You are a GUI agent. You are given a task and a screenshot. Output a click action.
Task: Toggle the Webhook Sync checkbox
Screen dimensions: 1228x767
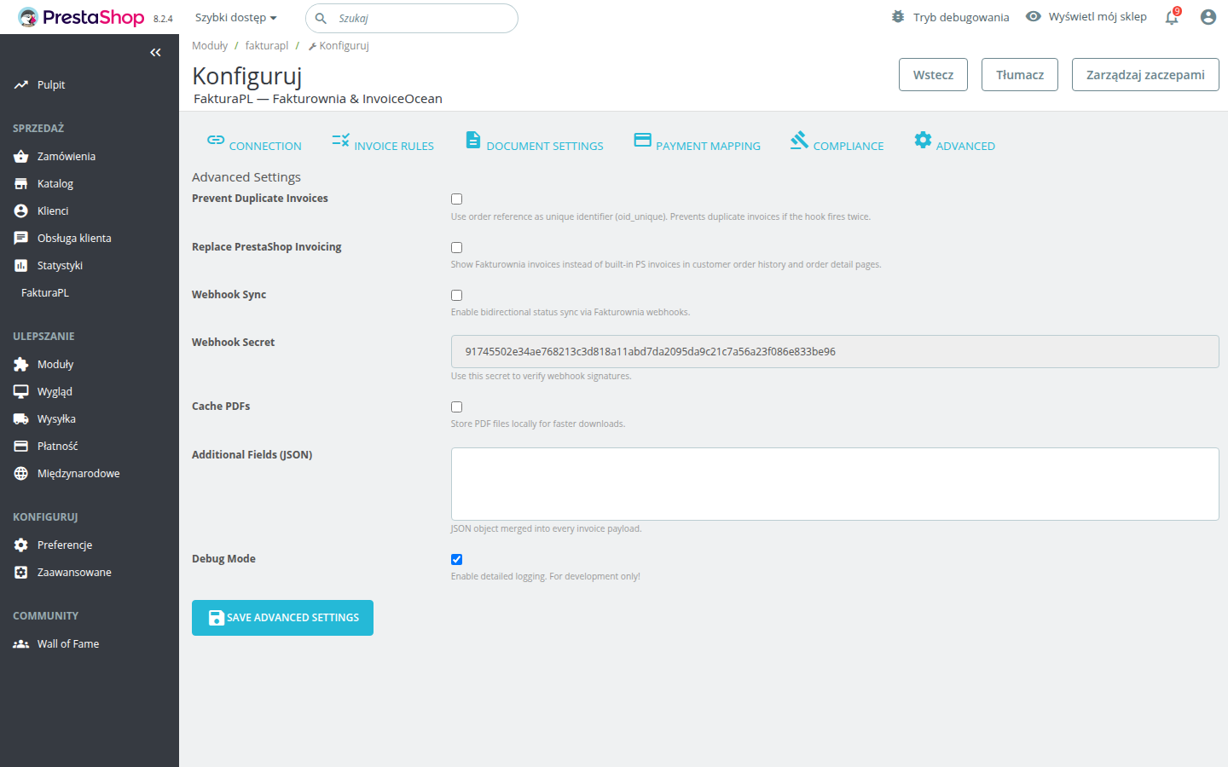click(x=456, y=296)
